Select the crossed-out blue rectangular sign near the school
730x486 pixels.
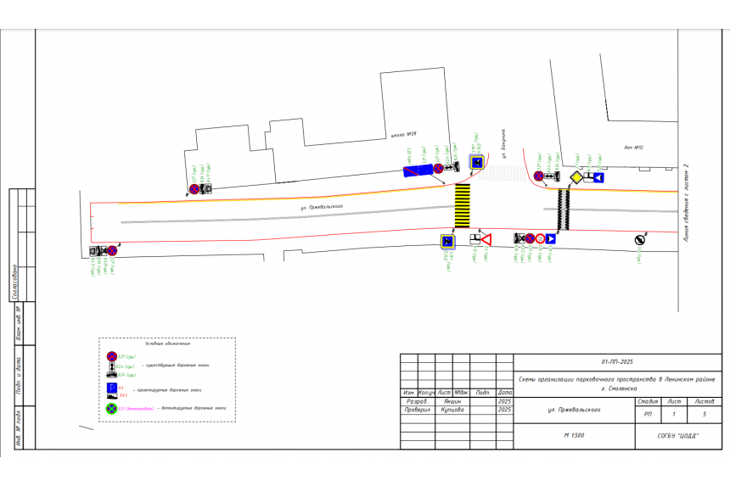(418, 170)
